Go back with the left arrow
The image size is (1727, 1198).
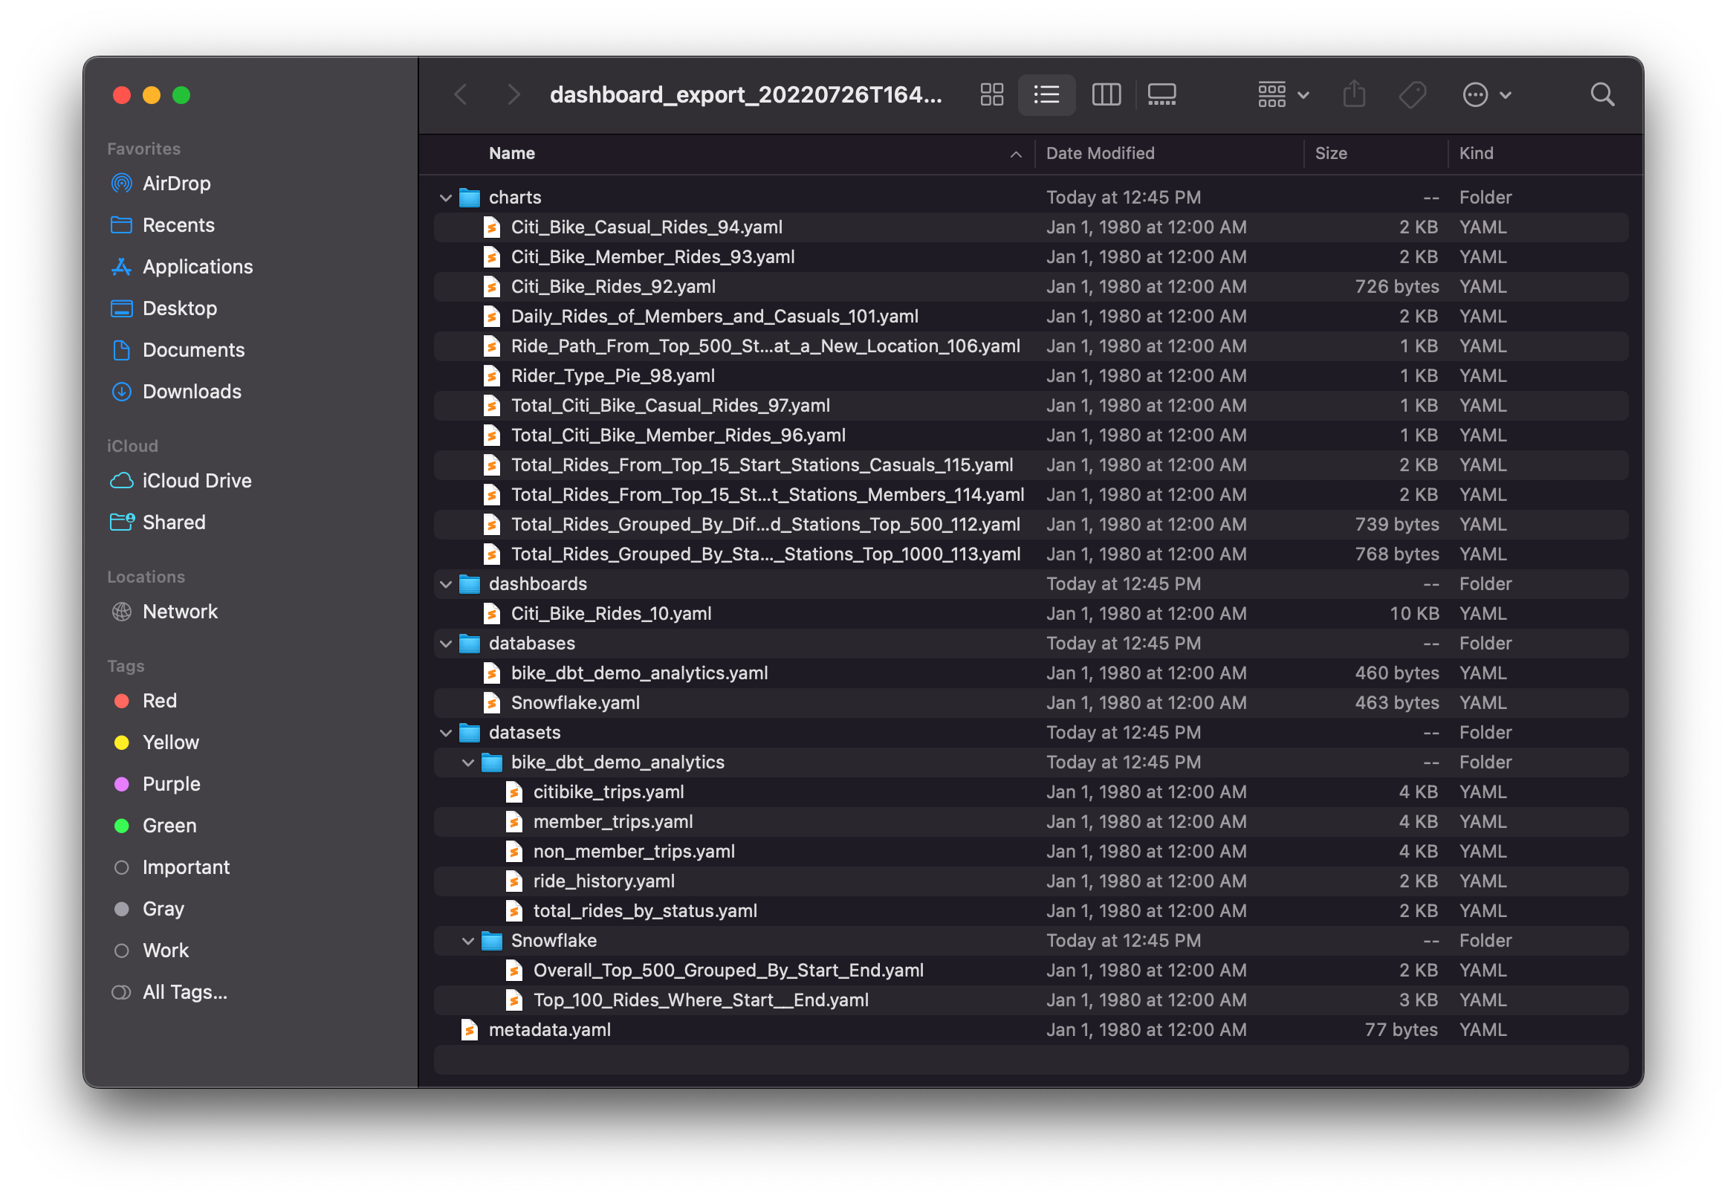[461, 94]
